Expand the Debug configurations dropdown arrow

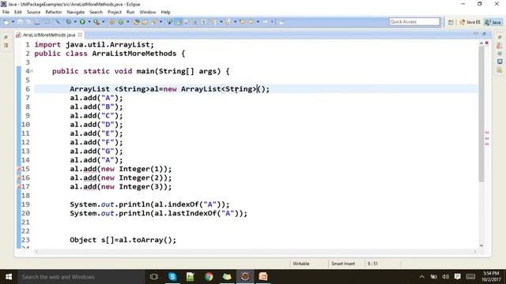[75, 22]
